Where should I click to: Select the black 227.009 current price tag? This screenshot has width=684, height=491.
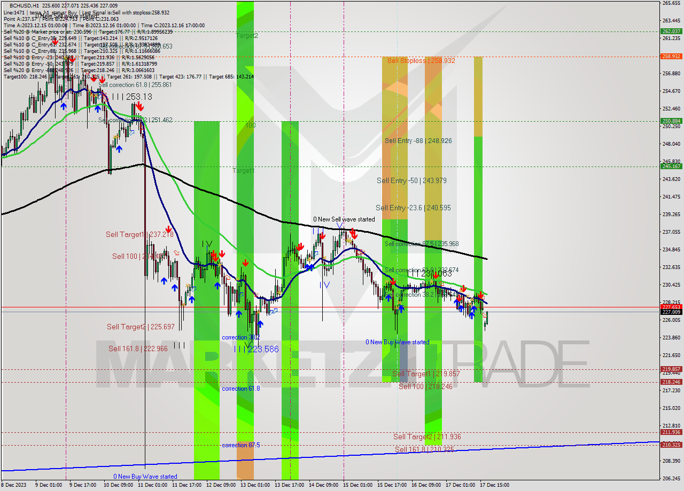click(671, 312)
